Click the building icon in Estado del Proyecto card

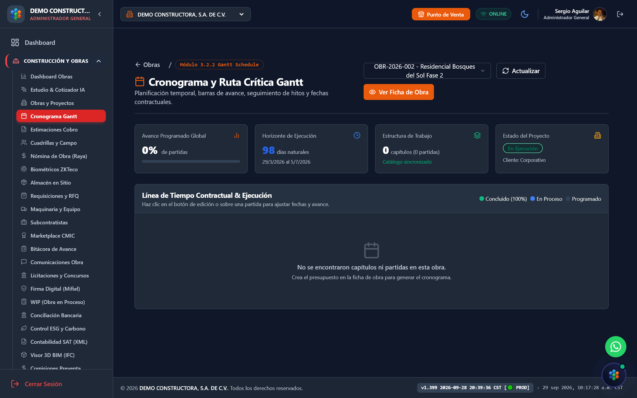pyautogui.click(x=597, y=135)
